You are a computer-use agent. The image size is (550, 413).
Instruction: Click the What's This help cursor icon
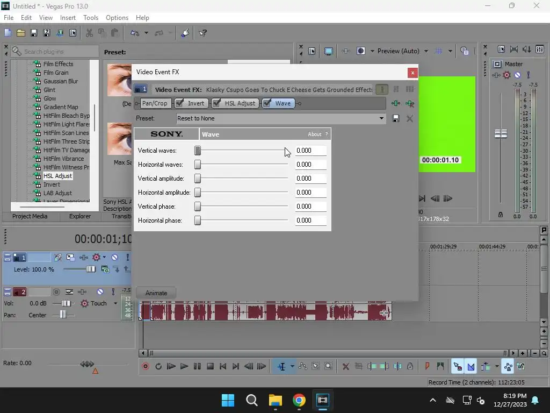[x=202, y=33]
